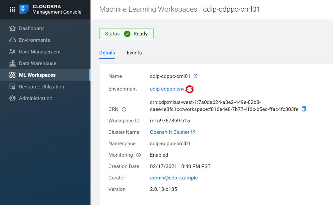Open the cdip-cdppc-env environment link
Screen dimensions: 333x205
tap(167, 89)
